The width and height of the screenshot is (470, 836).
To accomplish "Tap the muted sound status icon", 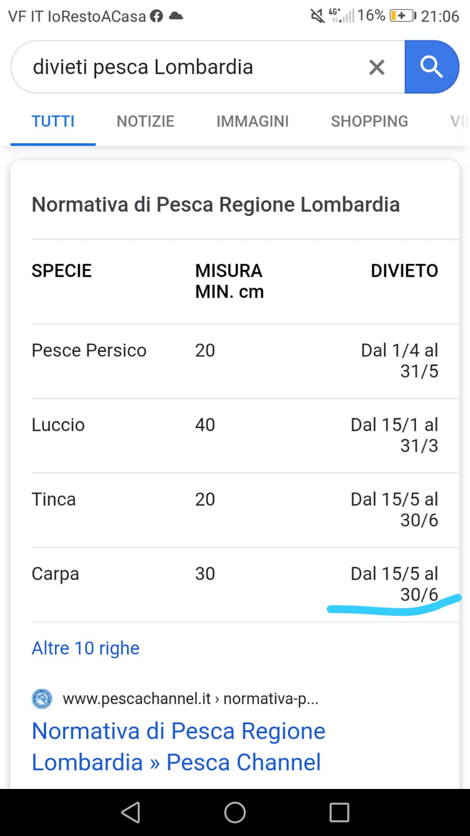I will [x=317, y=16].
